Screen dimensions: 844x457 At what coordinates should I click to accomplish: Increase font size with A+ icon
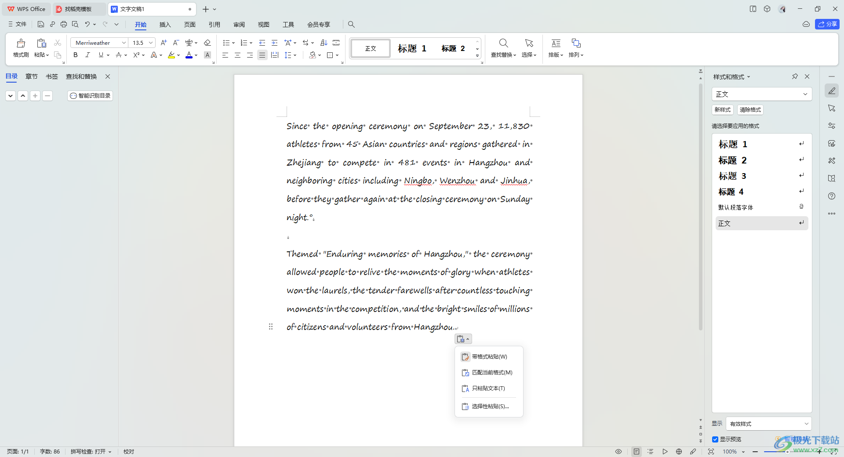(164, 43)
